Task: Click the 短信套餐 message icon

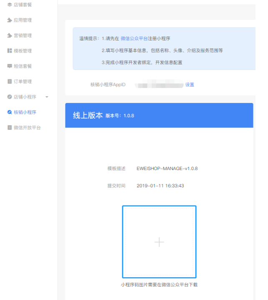Action: 10,66
